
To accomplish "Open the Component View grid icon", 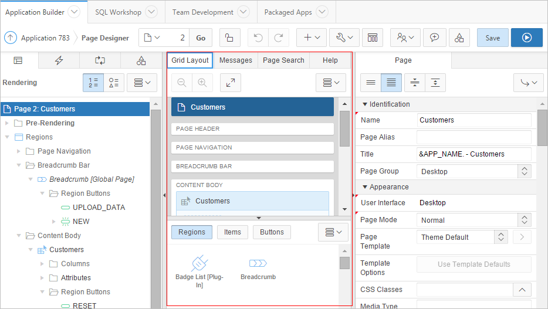I will click(x=373, y=38).
